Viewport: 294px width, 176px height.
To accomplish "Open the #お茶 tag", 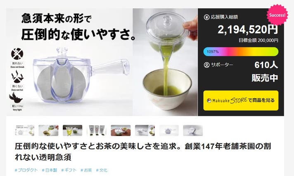I will pyautogui.click(x=86, y=170).
